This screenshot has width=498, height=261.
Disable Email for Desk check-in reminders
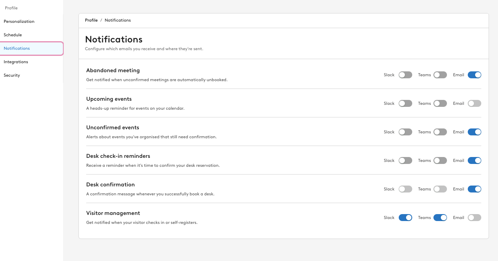coord(474,160)
